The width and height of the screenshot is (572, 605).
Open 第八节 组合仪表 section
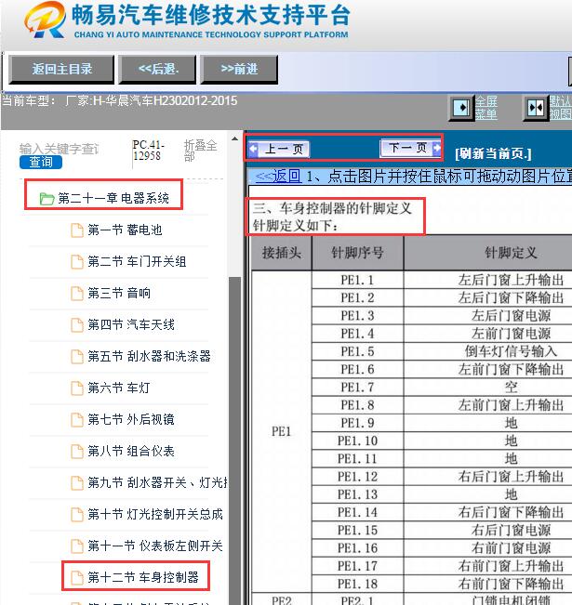click(131, 451)
